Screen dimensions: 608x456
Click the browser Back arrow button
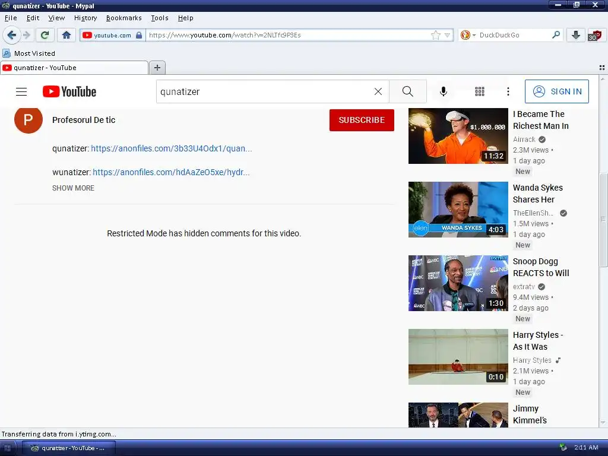(11, 35)
